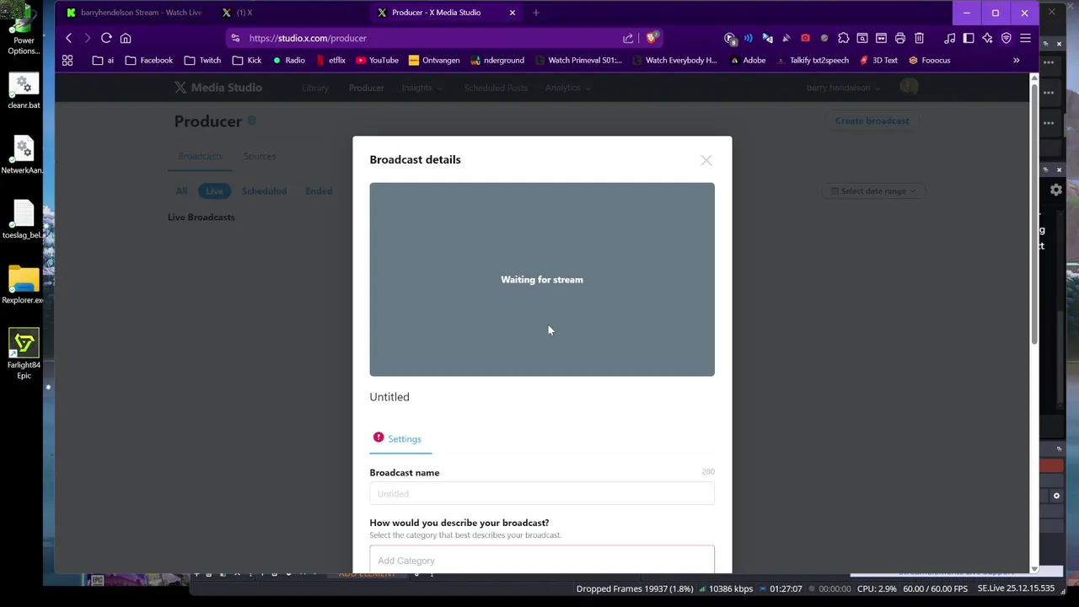
Task: Open the Power Options desktop shortcut
Action: tap(24, 30)
